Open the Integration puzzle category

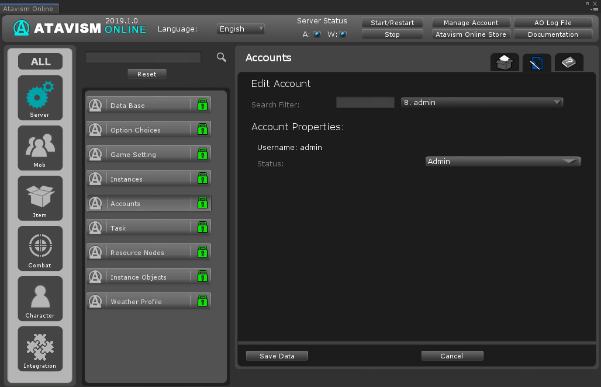(x=40, y=348)
